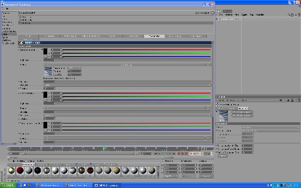The height and width of the screenshot is (188, 301).
Task: Select the bright red material sphere
Action: pos(20,170)
